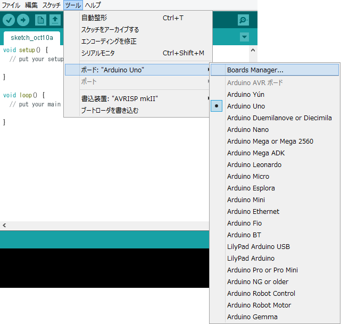
Task: Choose 自動整形 menu entry
Action: (x=137, y=18)
